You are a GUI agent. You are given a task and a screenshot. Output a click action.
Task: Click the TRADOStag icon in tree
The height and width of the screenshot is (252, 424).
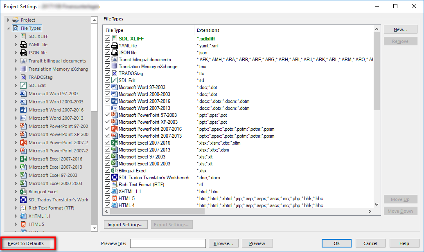coord(23,77)
